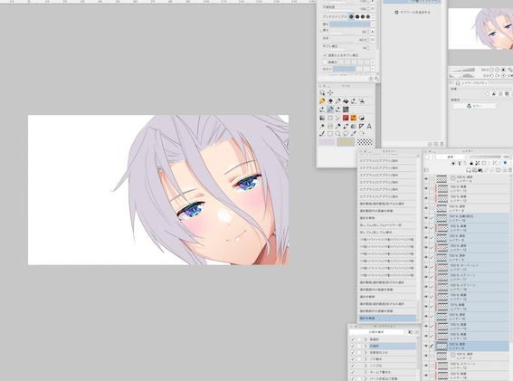
Task: Click the Create Layer Mask icon in the Layer panel
Action: [x=499, y=170]
